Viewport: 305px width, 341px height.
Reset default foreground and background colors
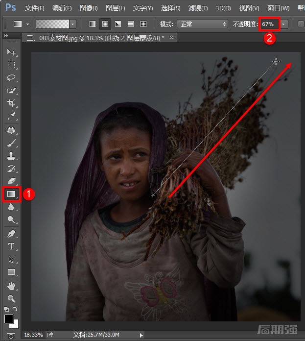6,309
